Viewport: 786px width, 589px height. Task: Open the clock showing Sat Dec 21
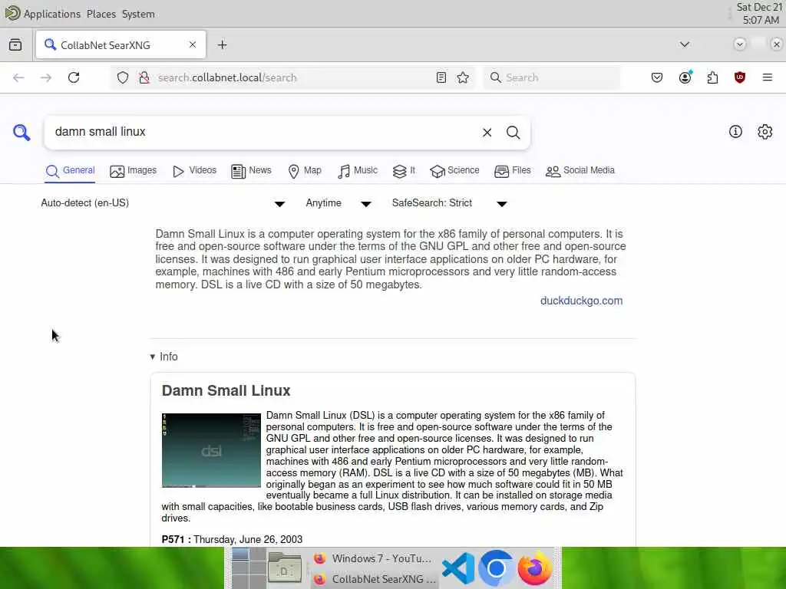point(759,14)
